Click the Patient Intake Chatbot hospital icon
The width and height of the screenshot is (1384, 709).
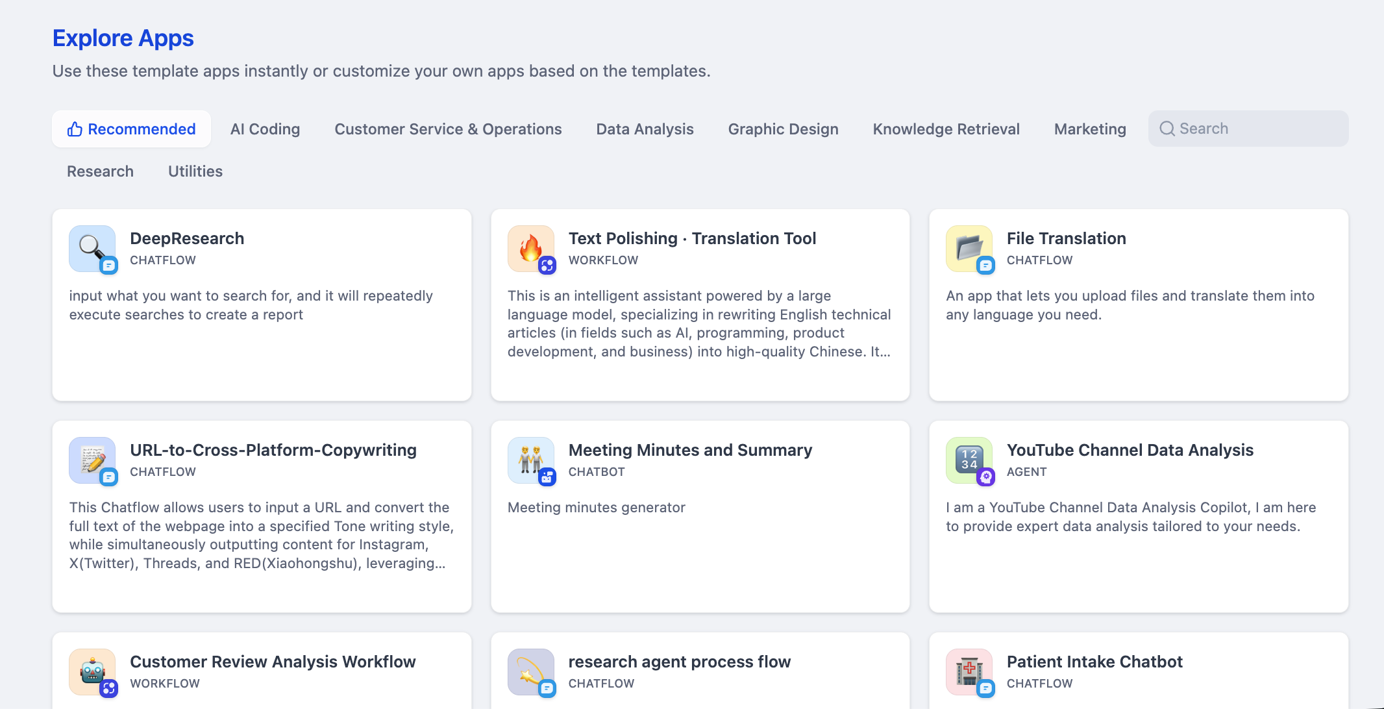tap(969, 671)
